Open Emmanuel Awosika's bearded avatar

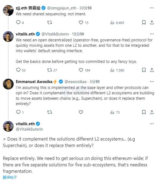tap(8, 84)
